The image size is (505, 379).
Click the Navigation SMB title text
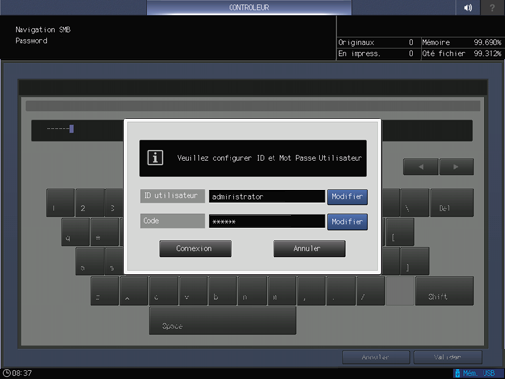[x=43, y=30]
